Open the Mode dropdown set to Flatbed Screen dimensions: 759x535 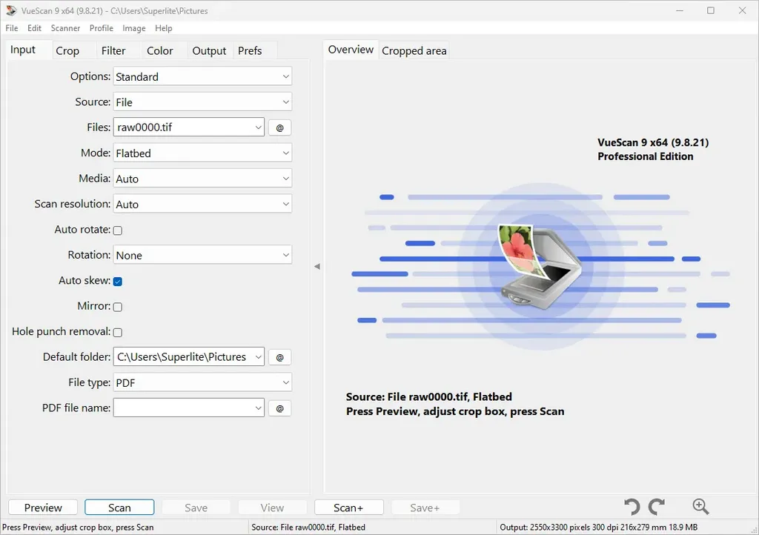pyautogui.click(x=202, y=153)
